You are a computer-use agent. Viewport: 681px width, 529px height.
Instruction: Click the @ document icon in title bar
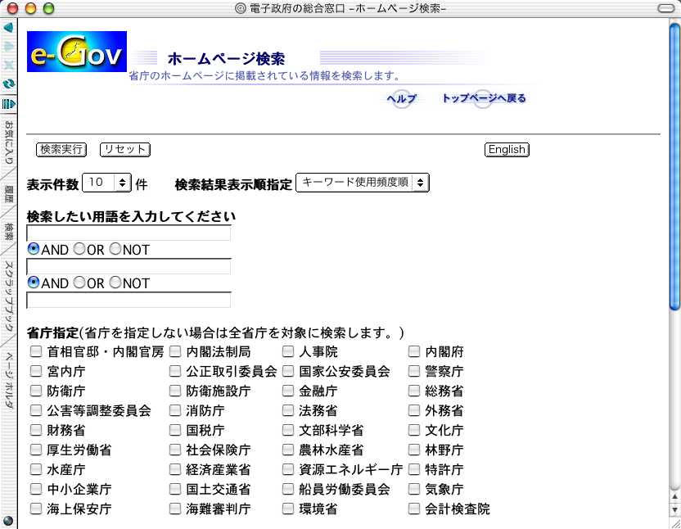point(240,8)
